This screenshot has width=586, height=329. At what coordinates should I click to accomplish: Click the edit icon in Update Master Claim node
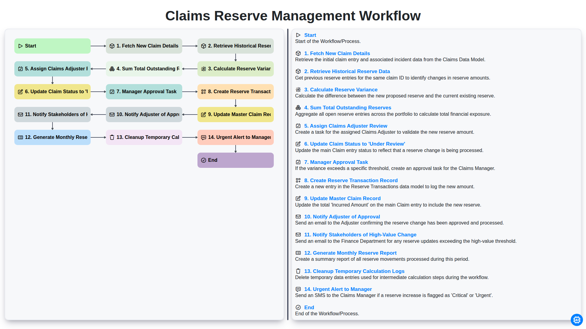[204, 115]
